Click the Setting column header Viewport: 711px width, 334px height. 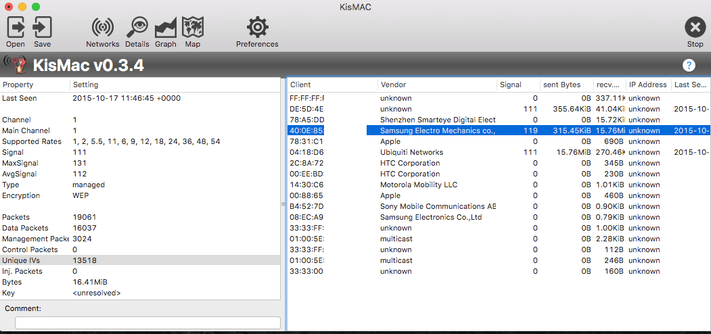click(175, 85)
